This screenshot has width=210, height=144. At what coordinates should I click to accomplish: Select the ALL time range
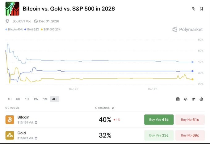point(54,99)
